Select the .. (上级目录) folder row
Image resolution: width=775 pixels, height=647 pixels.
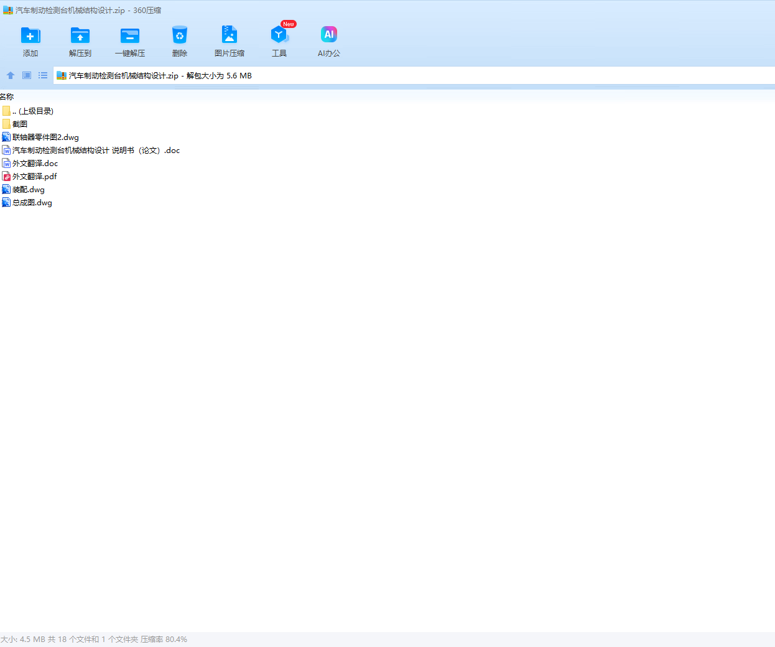pyautogui.click(x=28, y=111)
